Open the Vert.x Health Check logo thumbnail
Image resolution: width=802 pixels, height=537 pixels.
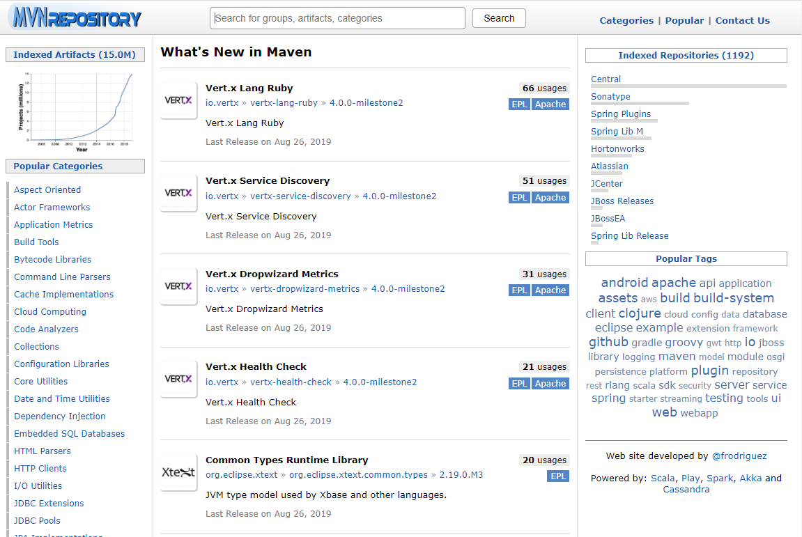point(178,379)
